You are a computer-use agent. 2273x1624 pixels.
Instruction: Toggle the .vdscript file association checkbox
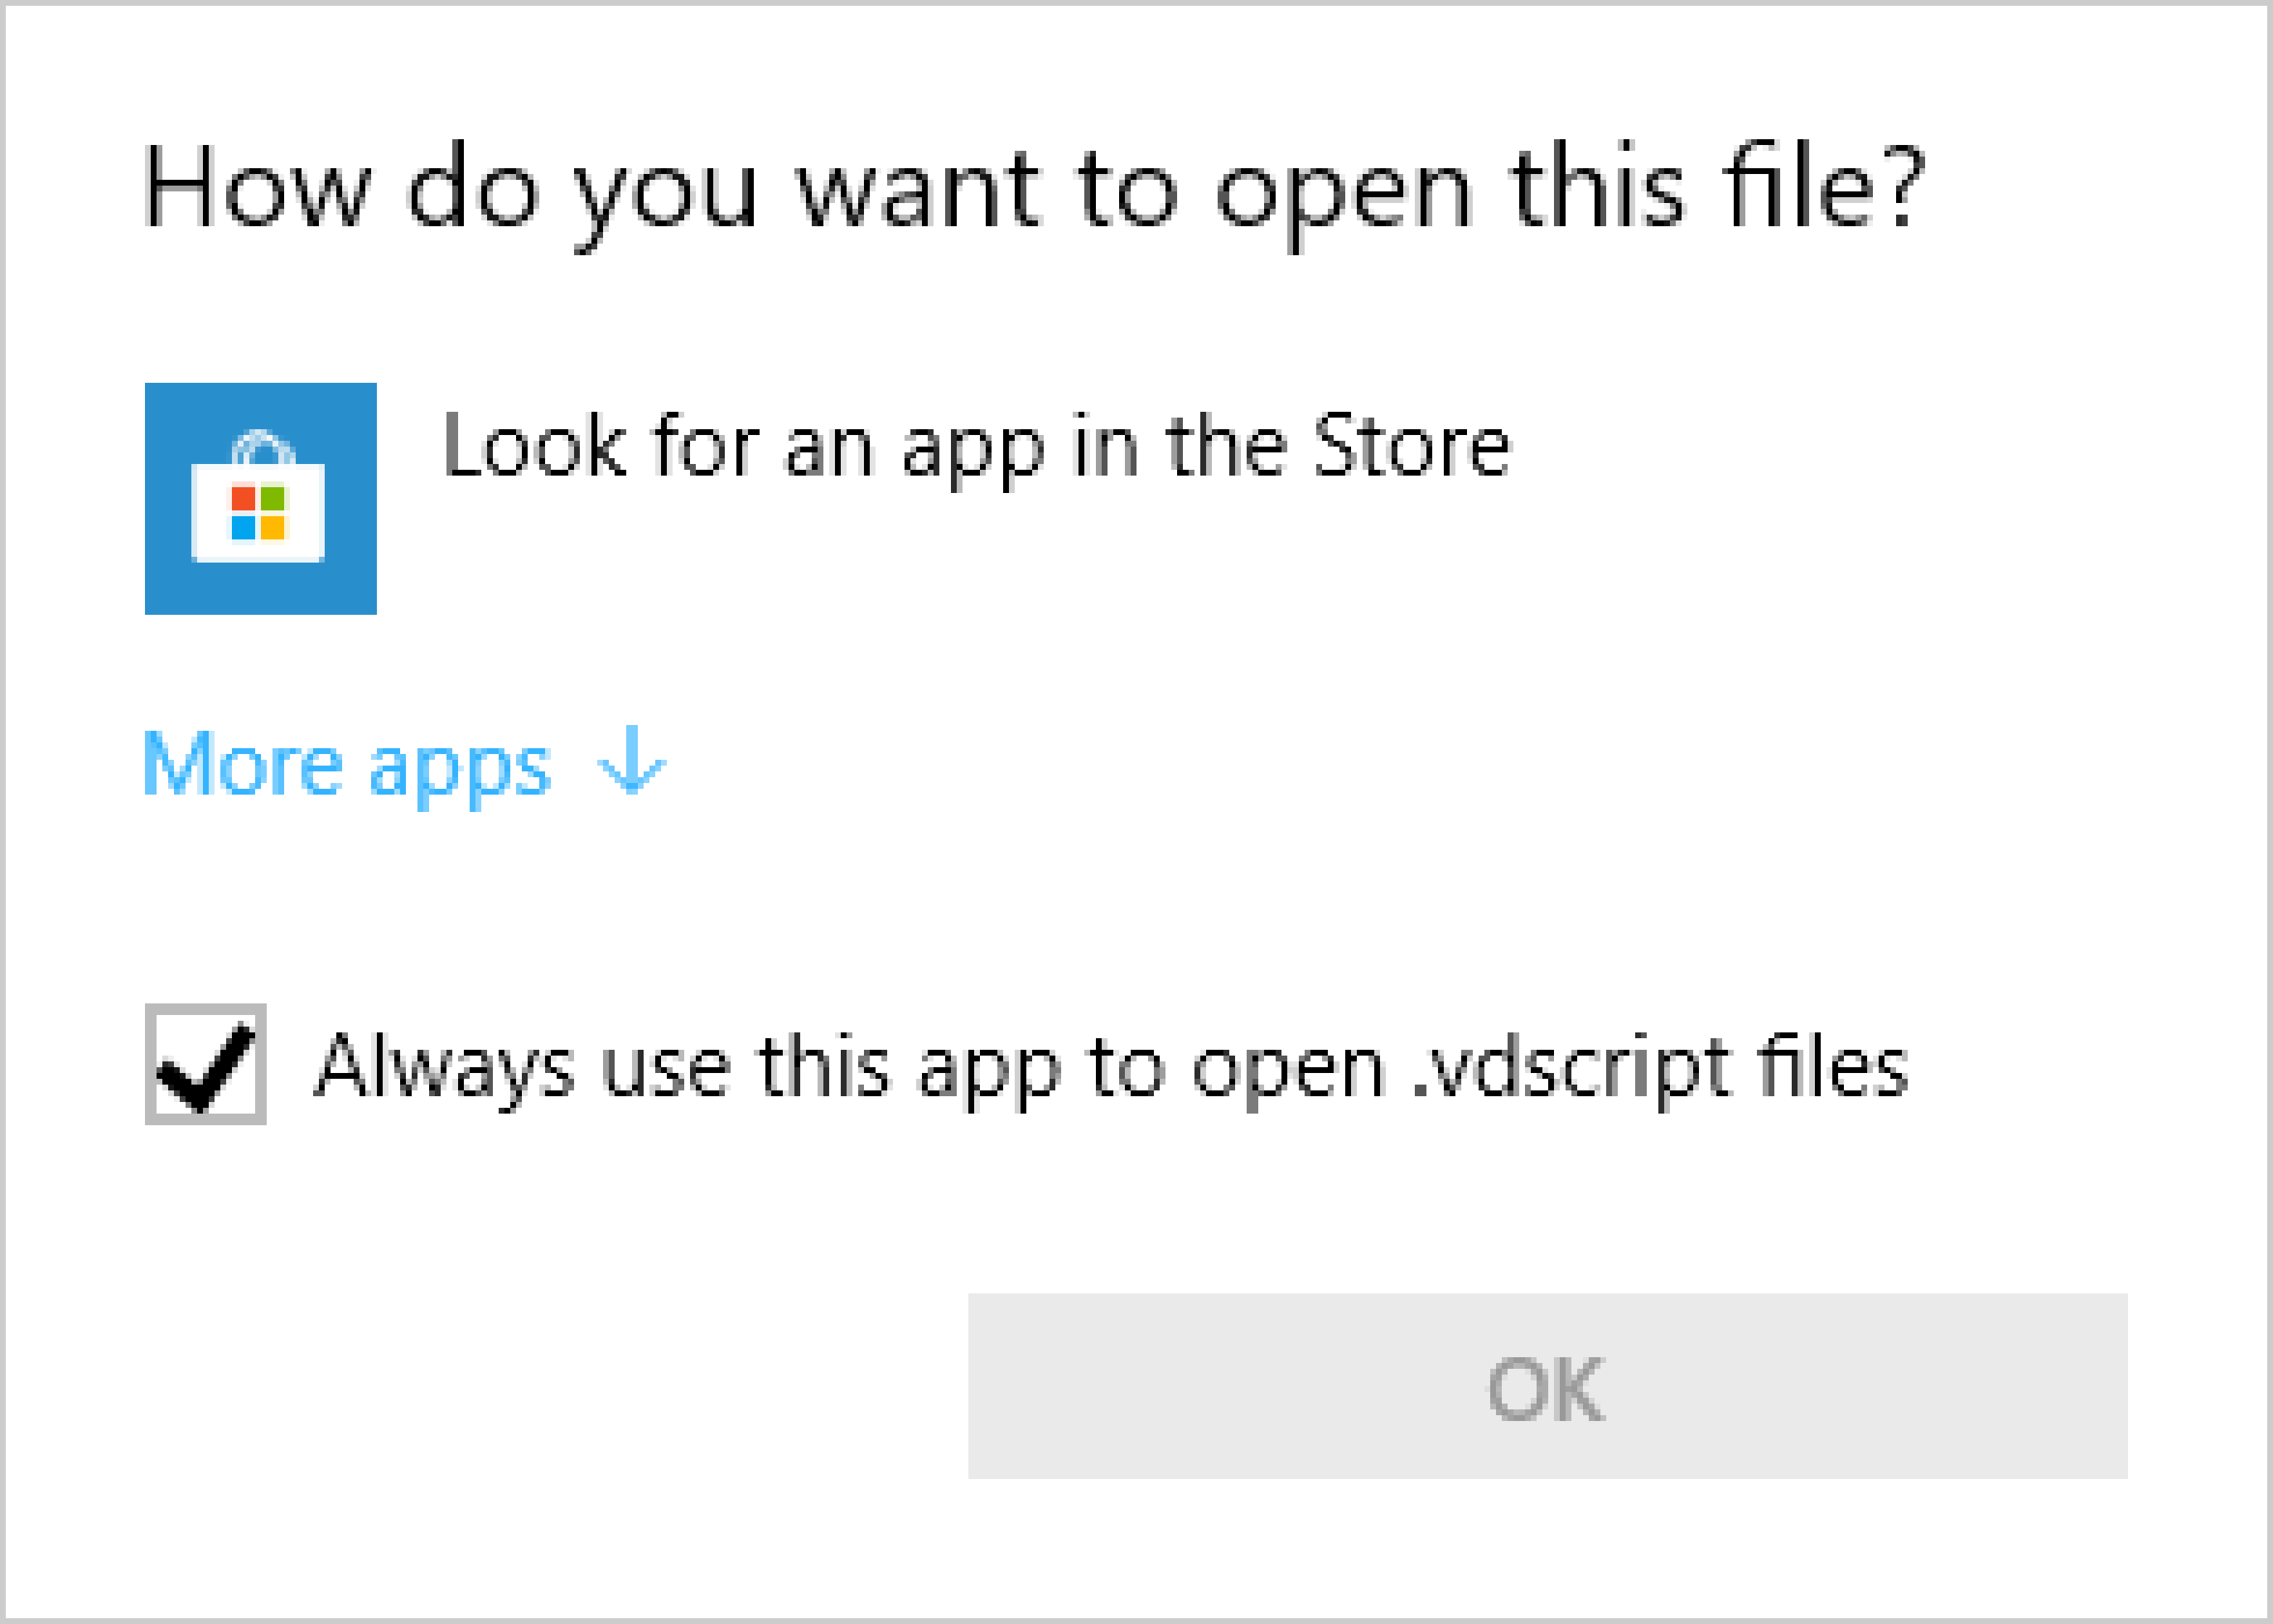[205, 1065]
